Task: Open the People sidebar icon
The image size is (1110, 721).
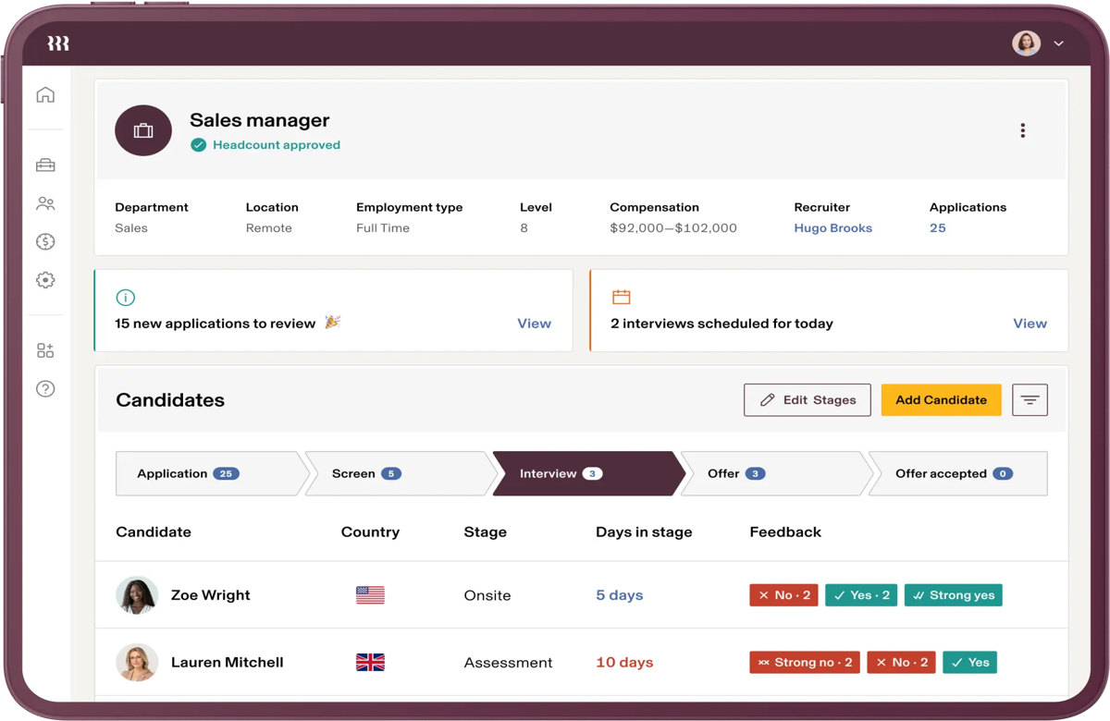Action: point(45,203)
